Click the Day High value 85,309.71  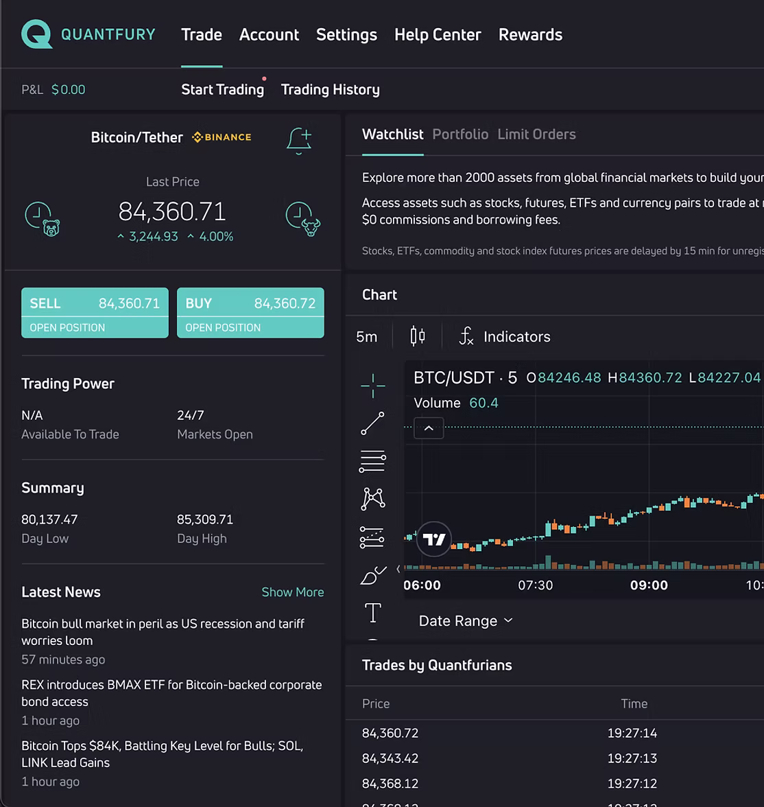(205, 520)
